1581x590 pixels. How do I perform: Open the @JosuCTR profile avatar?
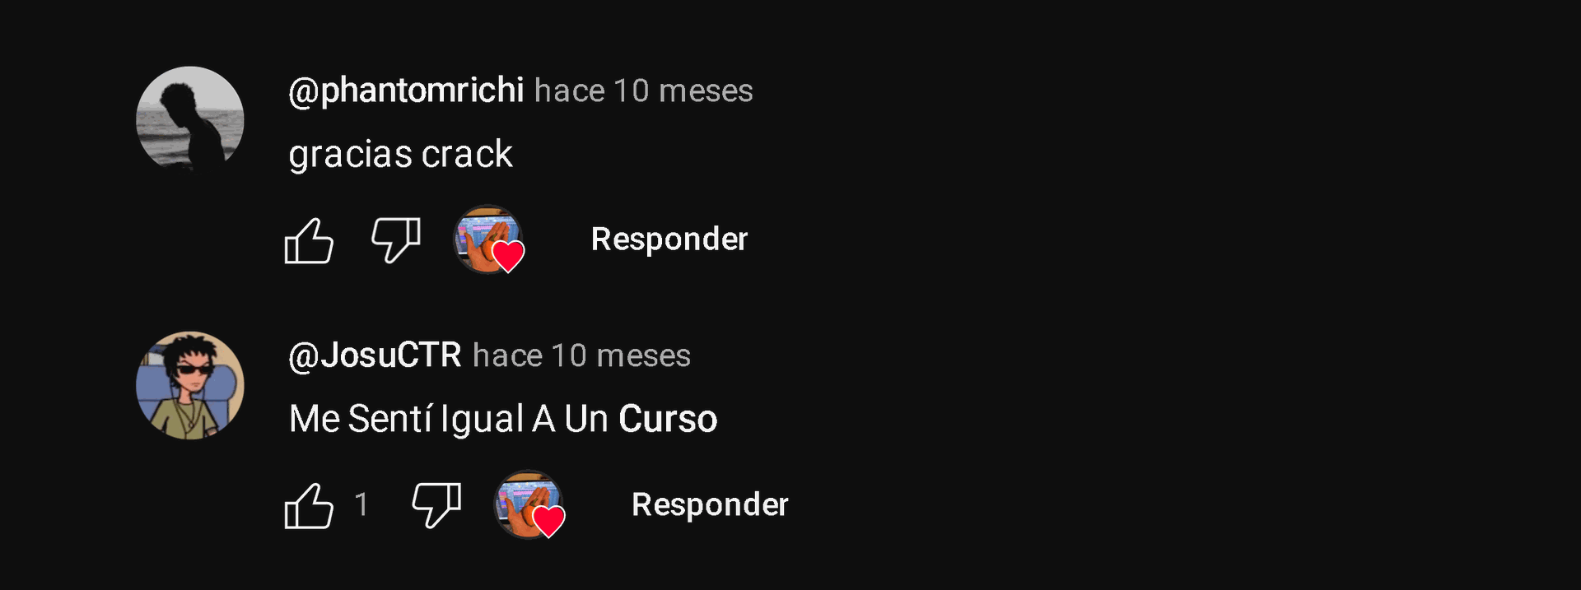[190, 385]
